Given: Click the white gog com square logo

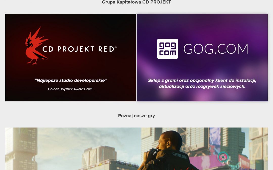Looking at the screenshot, I should (168, 49).
